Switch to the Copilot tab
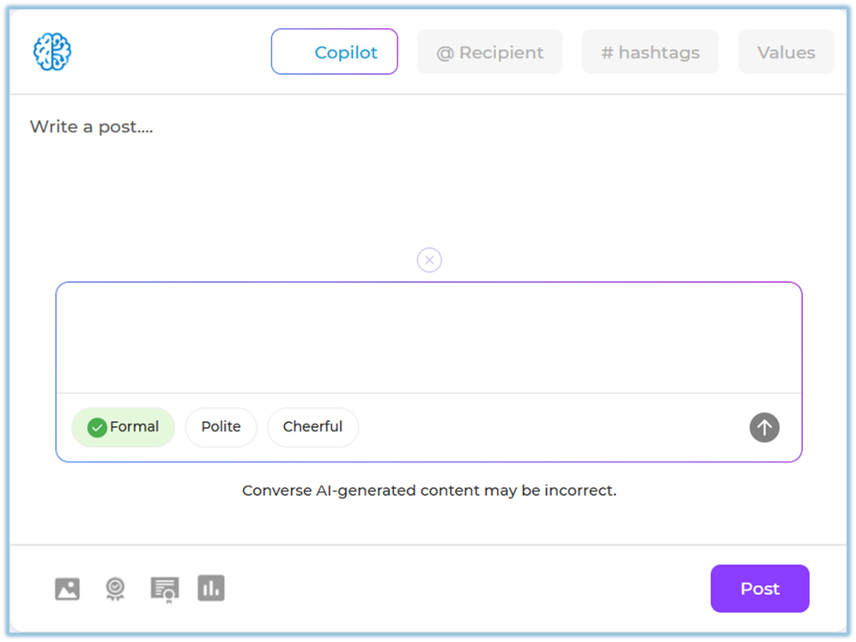Image resolution: width=856 pixels, height=642 pixels. (x=335, y=52)
